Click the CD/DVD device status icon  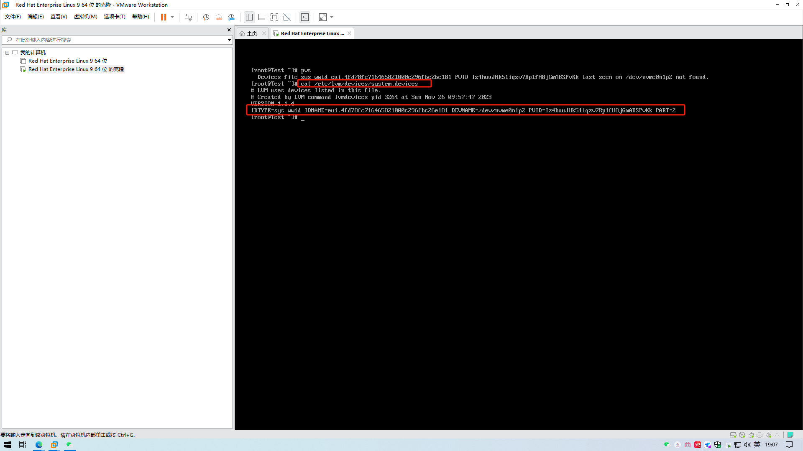742,435
